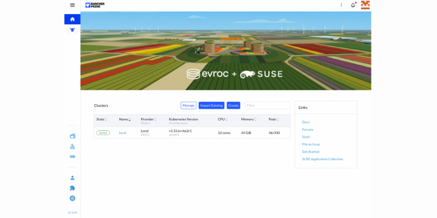Click Import Existing cluster button
437x218 pixels.
click(x=211, y=105)
